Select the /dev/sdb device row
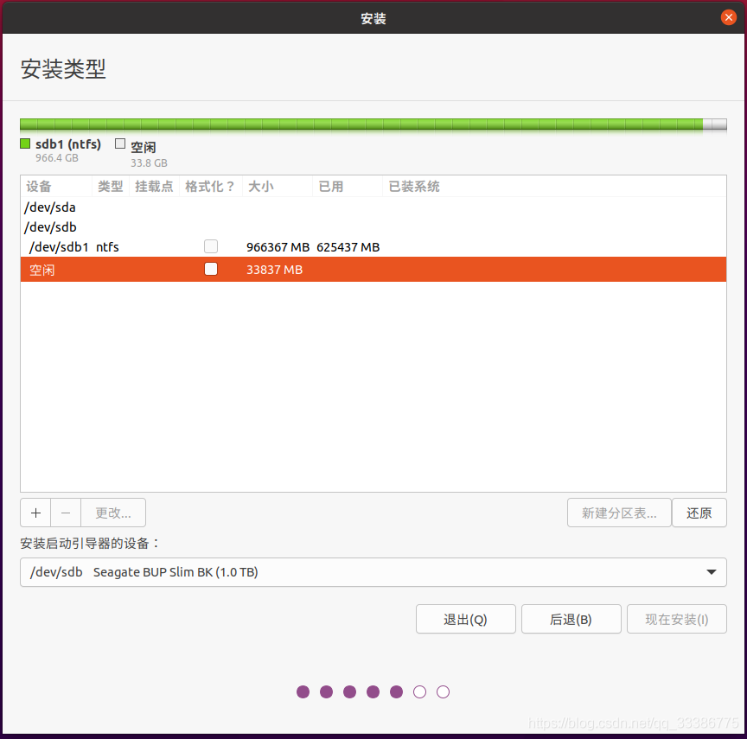 [373, 227]
